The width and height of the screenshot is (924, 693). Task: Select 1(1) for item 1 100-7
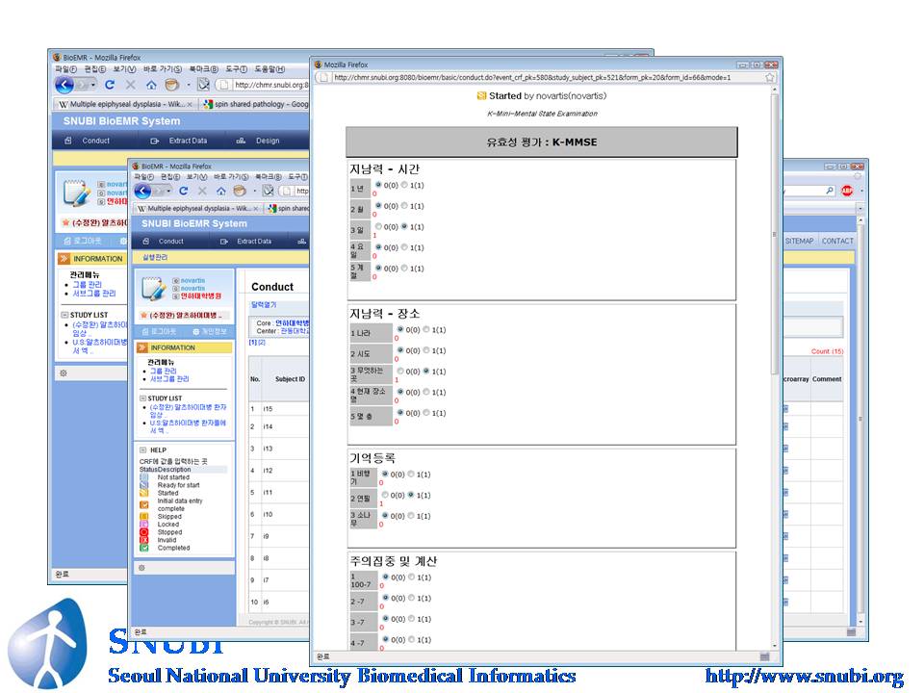pyautogui.click(x=411, y=577)
